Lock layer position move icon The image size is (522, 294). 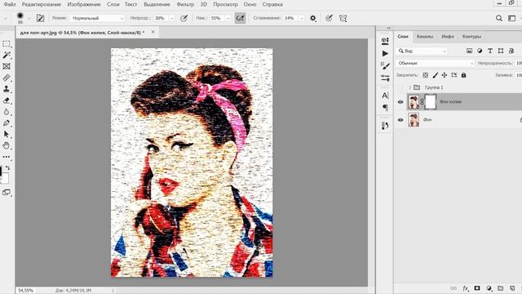tap(445, 75)
